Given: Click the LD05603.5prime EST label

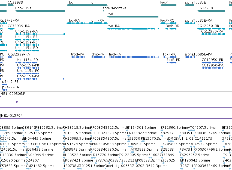Looking at the screenshot, I should coord(141,144).
